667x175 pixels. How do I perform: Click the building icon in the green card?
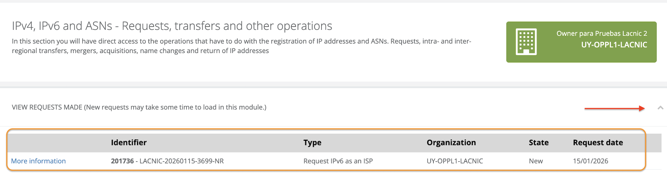point(526,42)
